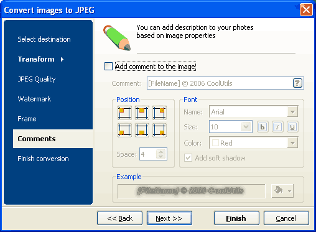The image size is (316, 232).
Task: Open the Transform step
Action: pos(36,59)
